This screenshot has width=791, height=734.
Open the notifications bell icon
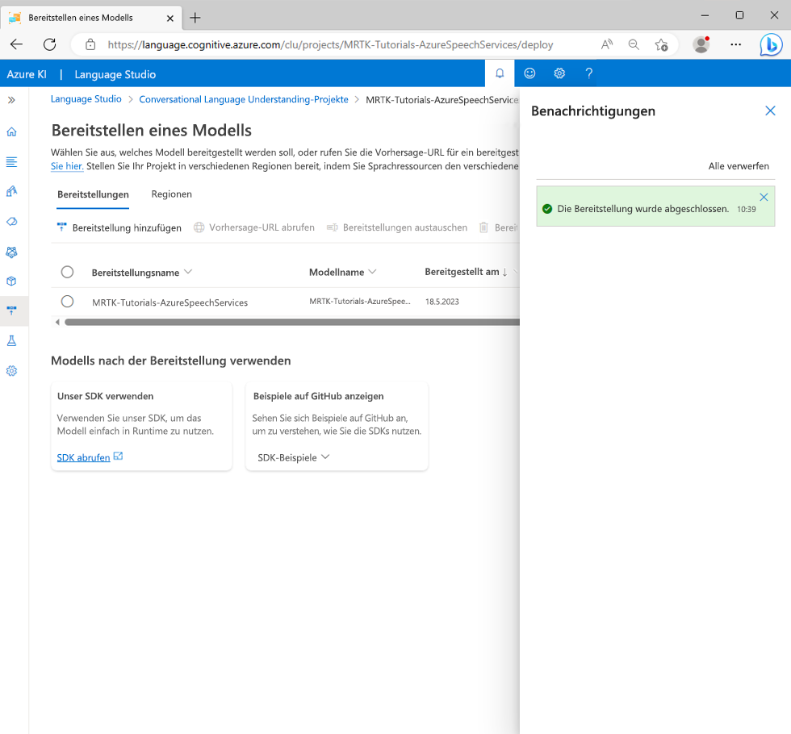pyautogui.click(x=500, y=73)
